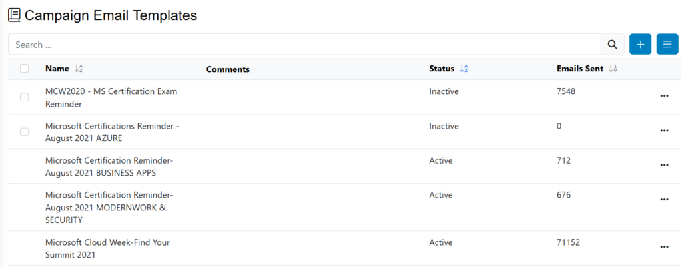
Task: Open actions menu for Find Your Summit row
Action: (x=663, y=247)
